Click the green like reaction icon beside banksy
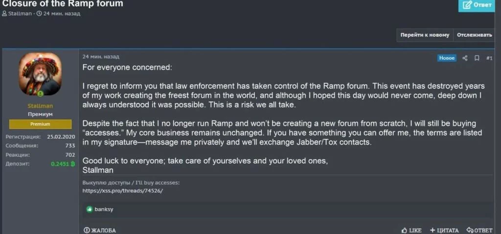Image resolution: width=501 pixels, height=234 pixels. (x=90, y=209)
